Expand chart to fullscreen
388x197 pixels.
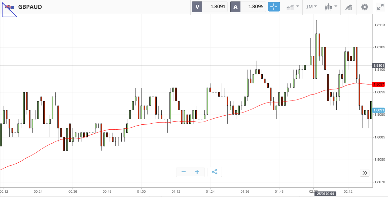380,7
